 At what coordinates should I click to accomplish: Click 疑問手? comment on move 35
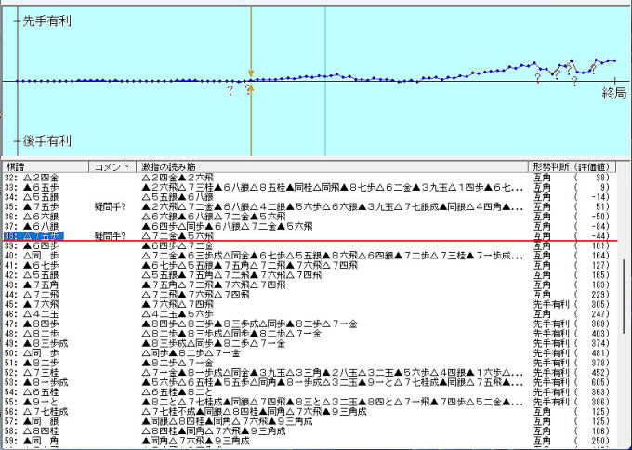(x=110, y=205)
